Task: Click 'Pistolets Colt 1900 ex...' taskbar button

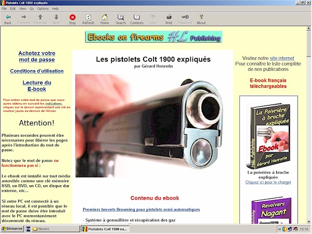Action: pos(105,229)
